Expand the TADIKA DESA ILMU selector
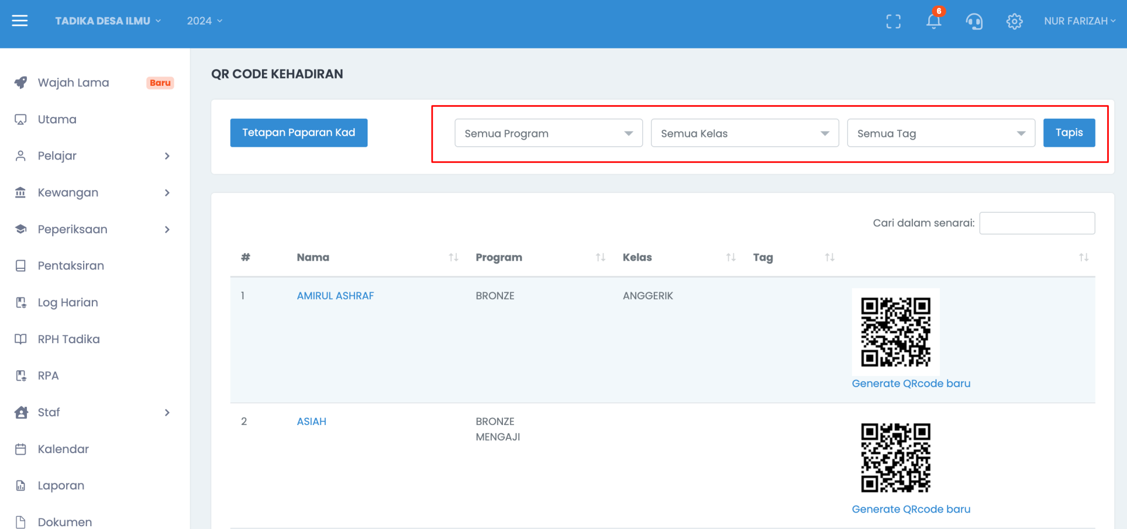1127x529 pixels. [108, 21]
